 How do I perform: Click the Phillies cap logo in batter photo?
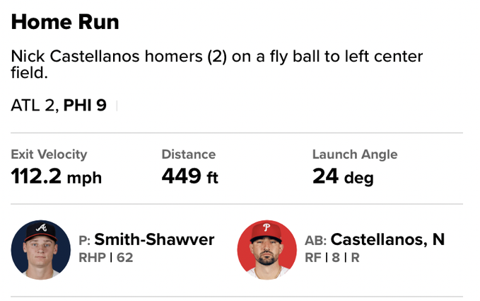267,227
